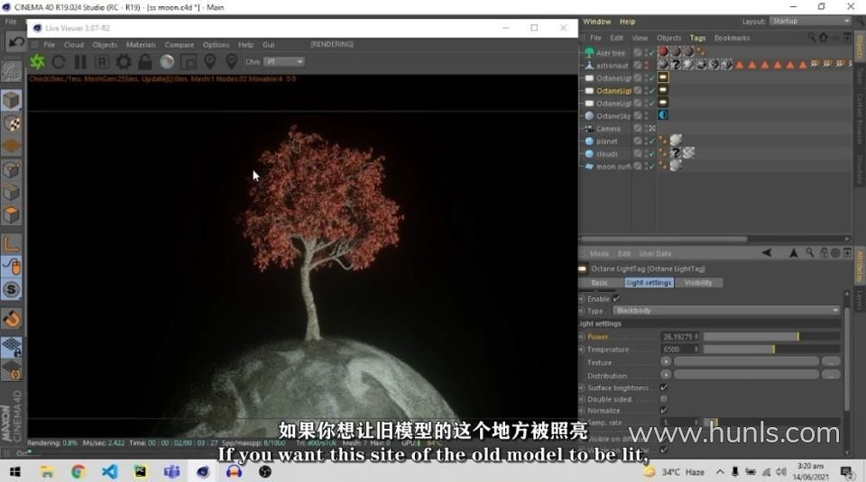Click the Octane send scene render icon

click(37, 62)
